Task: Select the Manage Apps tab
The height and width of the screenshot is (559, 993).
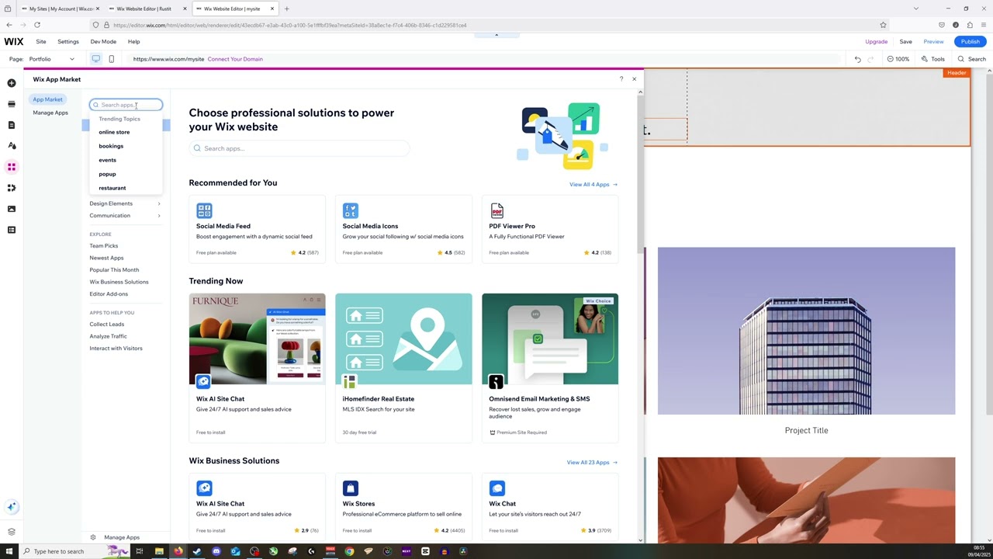Action: [x=50, y=113]
